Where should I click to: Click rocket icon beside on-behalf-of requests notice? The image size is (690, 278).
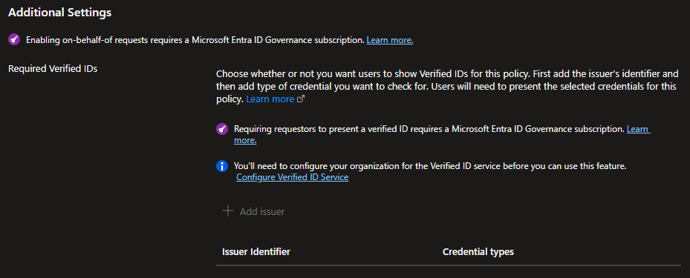point(14,40)
